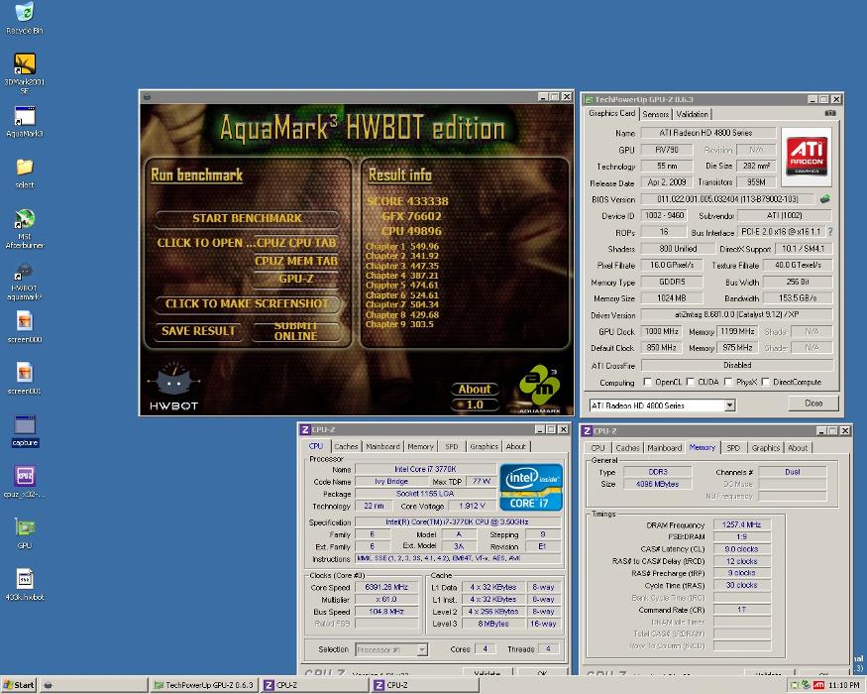This screenshot has width=867, height=694.
Task: Toggle the CUDA checkbox in GPU-Z
Action: [x=690, y=382]
